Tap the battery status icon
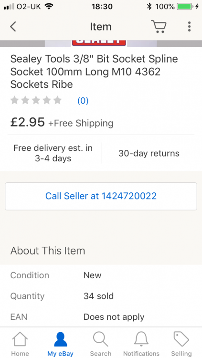 [186, 6]
